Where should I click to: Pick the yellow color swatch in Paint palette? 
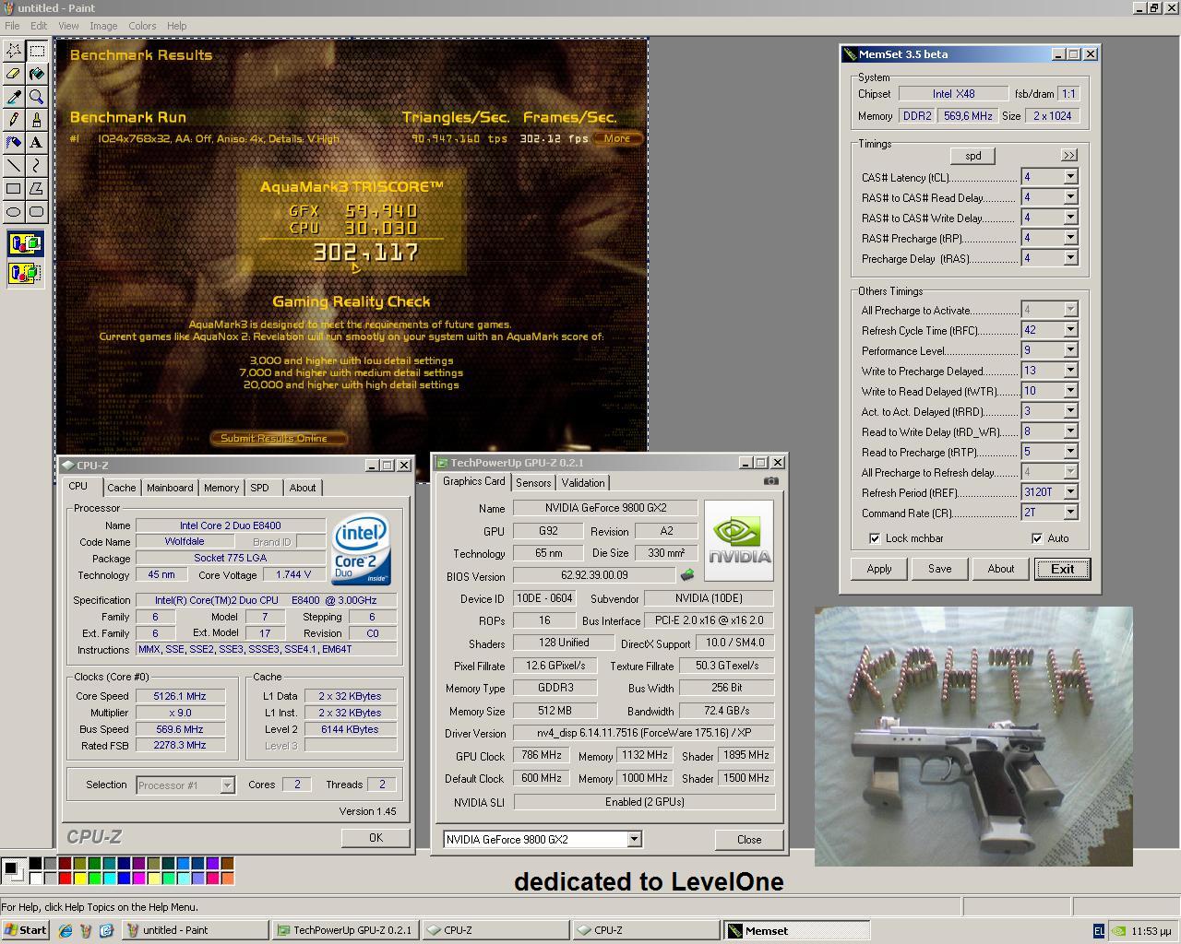click(79, 878)
